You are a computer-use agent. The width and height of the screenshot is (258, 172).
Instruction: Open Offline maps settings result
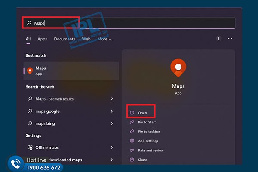click(x=47, y=147)
